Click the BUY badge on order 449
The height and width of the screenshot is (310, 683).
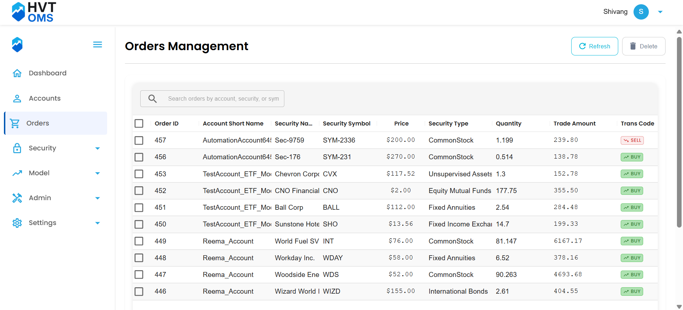(632, 241)
